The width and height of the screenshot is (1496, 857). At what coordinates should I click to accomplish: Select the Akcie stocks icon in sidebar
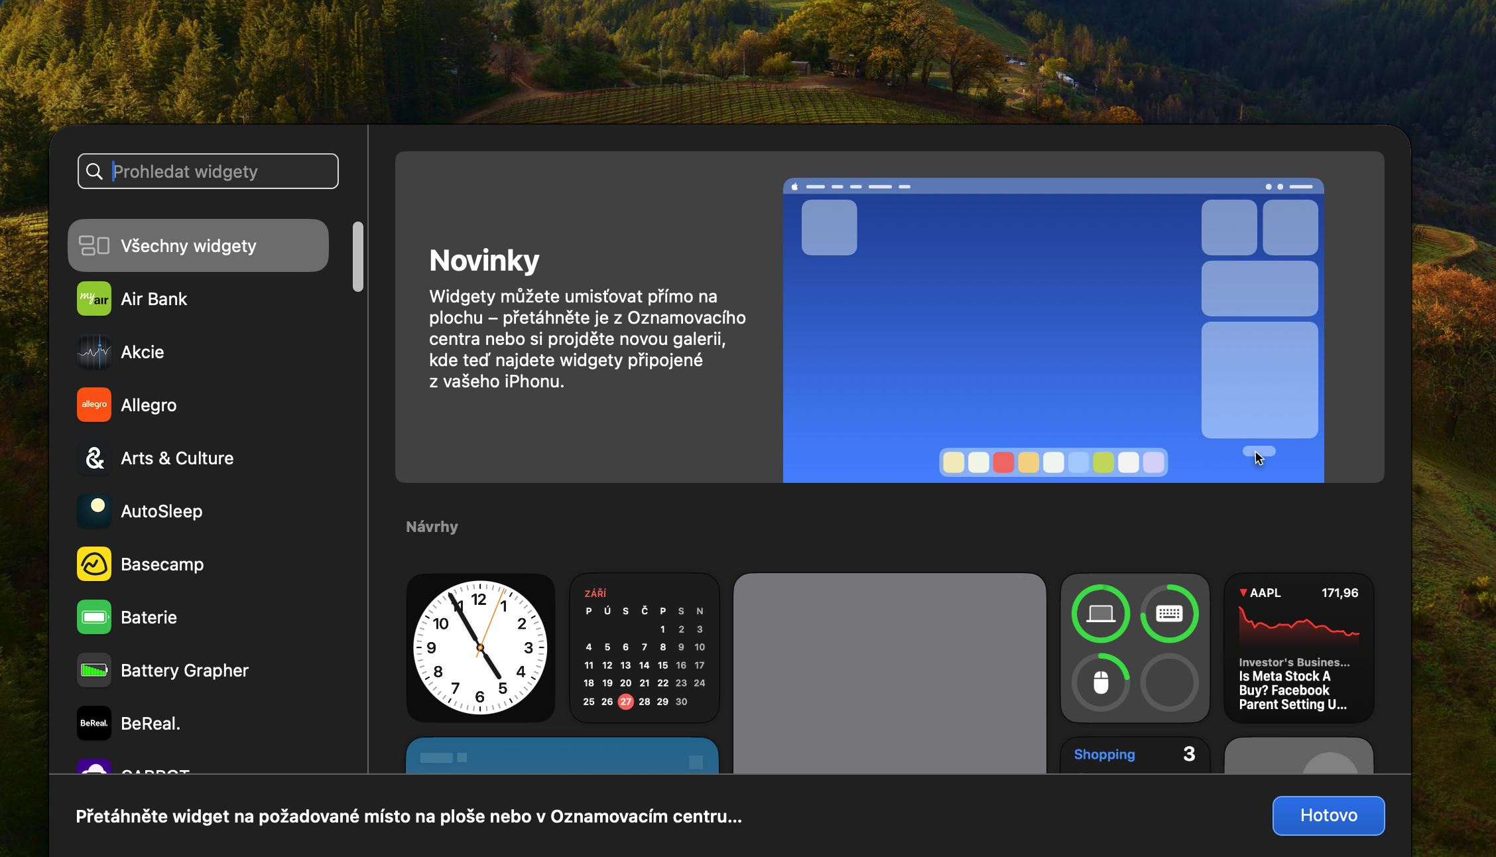pyautogui.click(x=94, y=352)
